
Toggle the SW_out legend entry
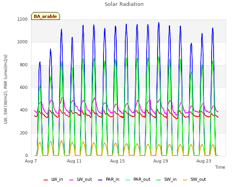coord(195,180)
